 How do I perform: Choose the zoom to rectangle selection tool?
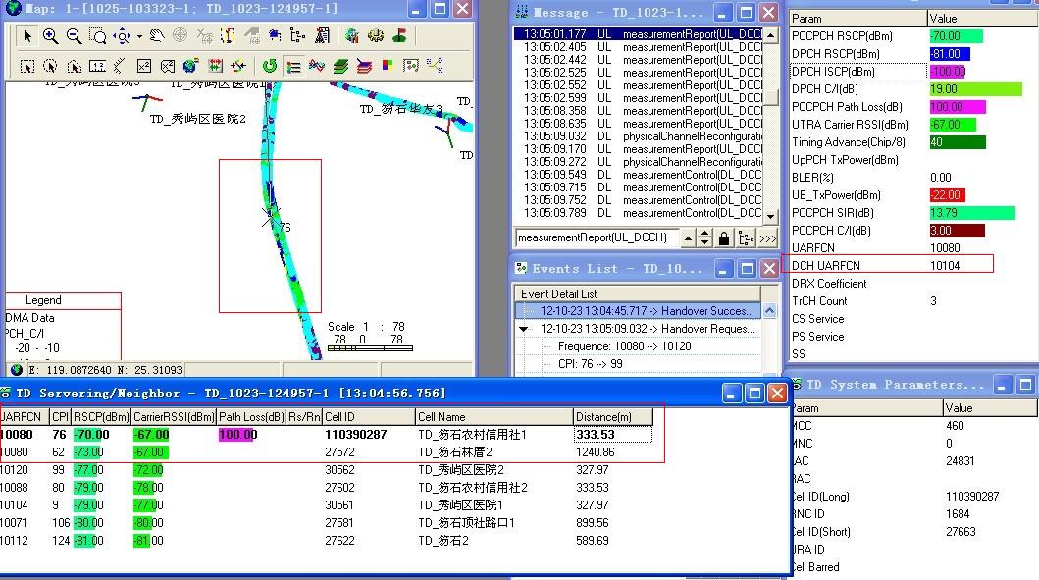(x=98, y=35)
